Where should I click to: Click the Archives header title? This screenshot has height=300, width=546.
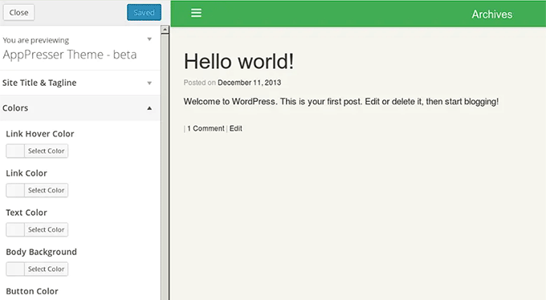click(x=492, y=14)
